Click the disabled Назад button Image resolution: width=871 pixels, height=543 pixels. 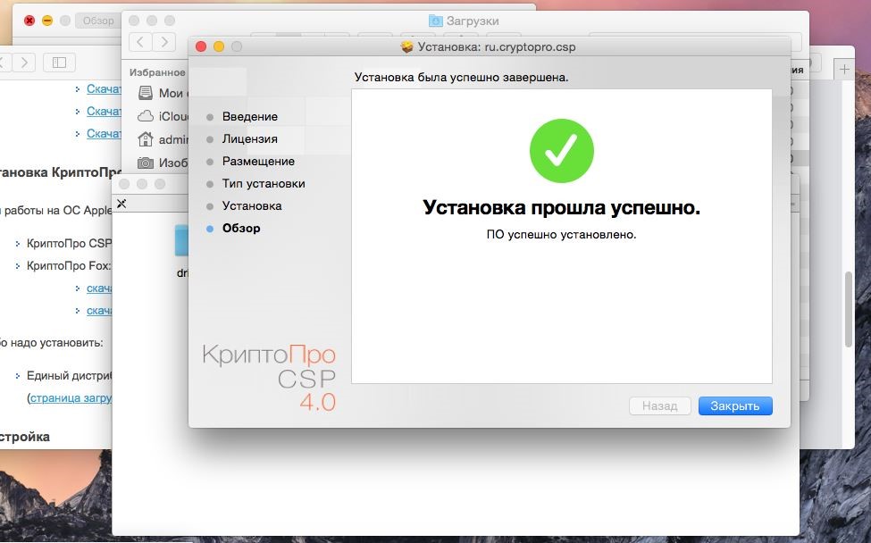(x=660, y=405)
